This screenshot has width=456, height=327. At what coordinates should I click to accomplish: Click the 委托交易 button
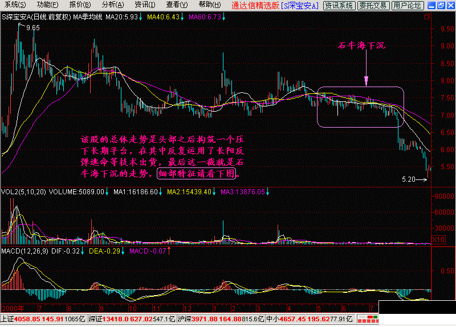point(373,6)
